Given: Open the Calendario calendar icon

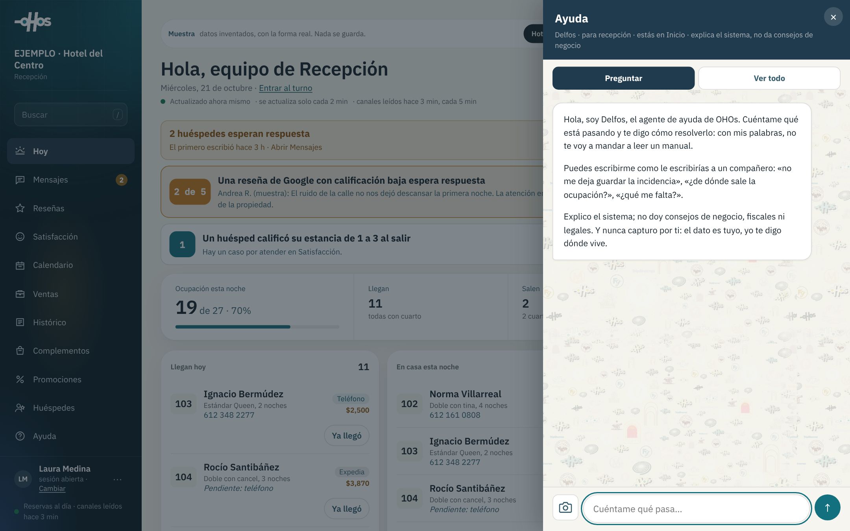Looking at the screenshot, I should [x=20, y=265].
